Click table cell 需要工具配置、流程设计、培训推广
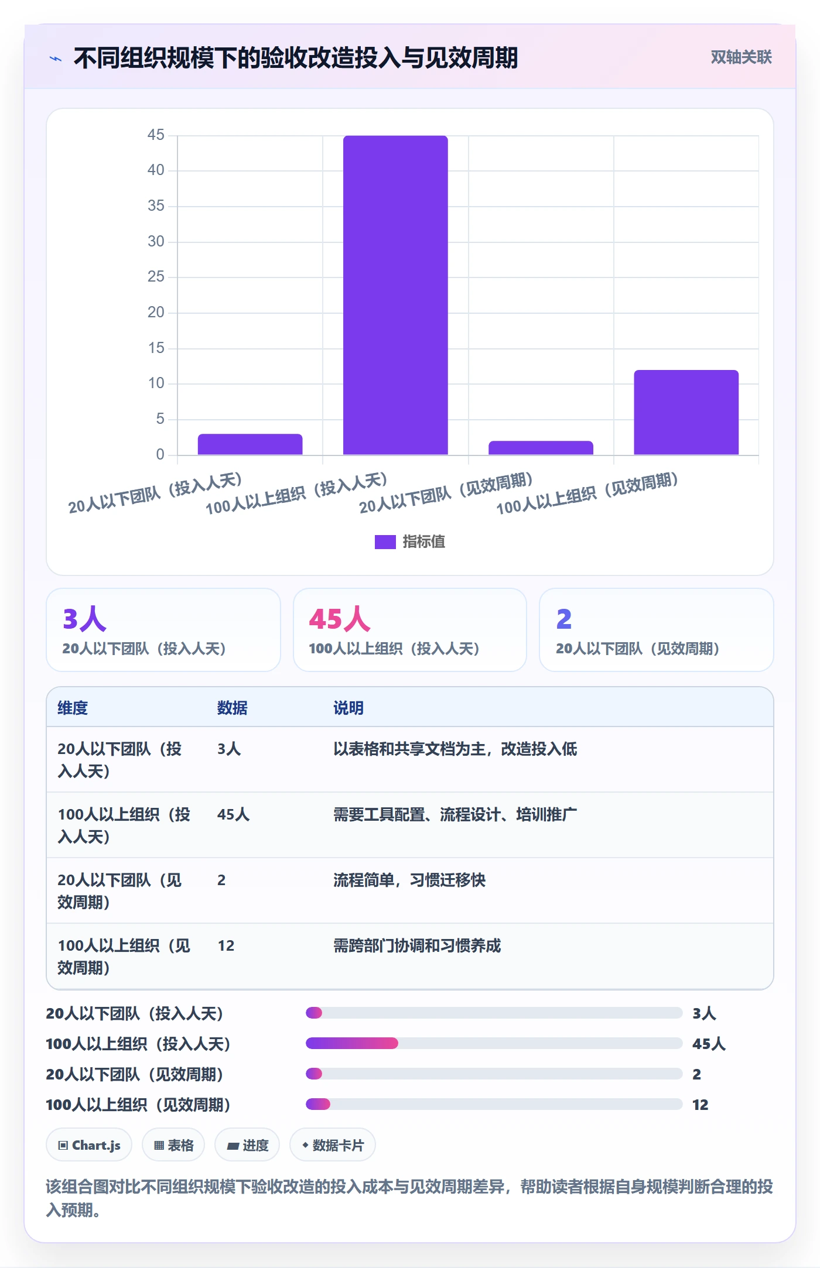This screenshot has width=820, height=1268. coord(455,814)
